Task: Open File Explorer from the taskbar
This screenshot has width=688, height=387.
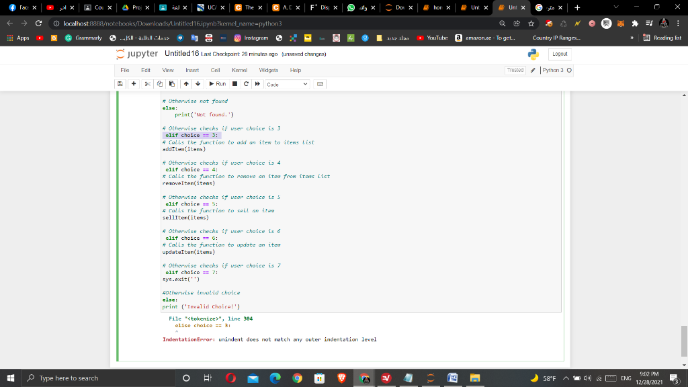Action: coord(475,378)
